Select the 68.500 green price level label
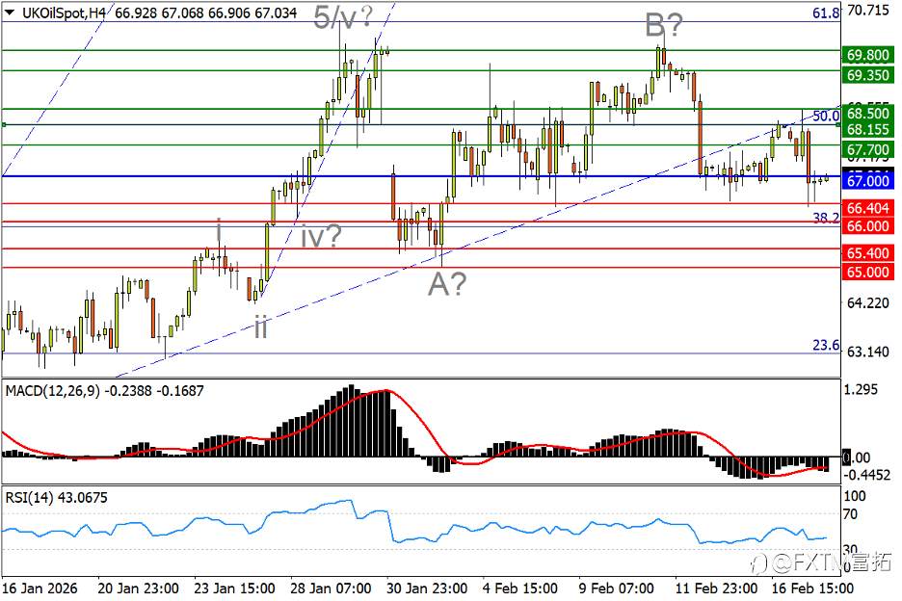The width and height of the screenshot is (902, 601). pyautogui.click(x=868, y=114)
